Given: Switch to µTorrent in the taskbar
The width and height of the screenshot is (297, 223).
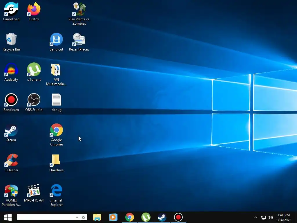Looking at the screenshot, I should [x=146, y=217].
